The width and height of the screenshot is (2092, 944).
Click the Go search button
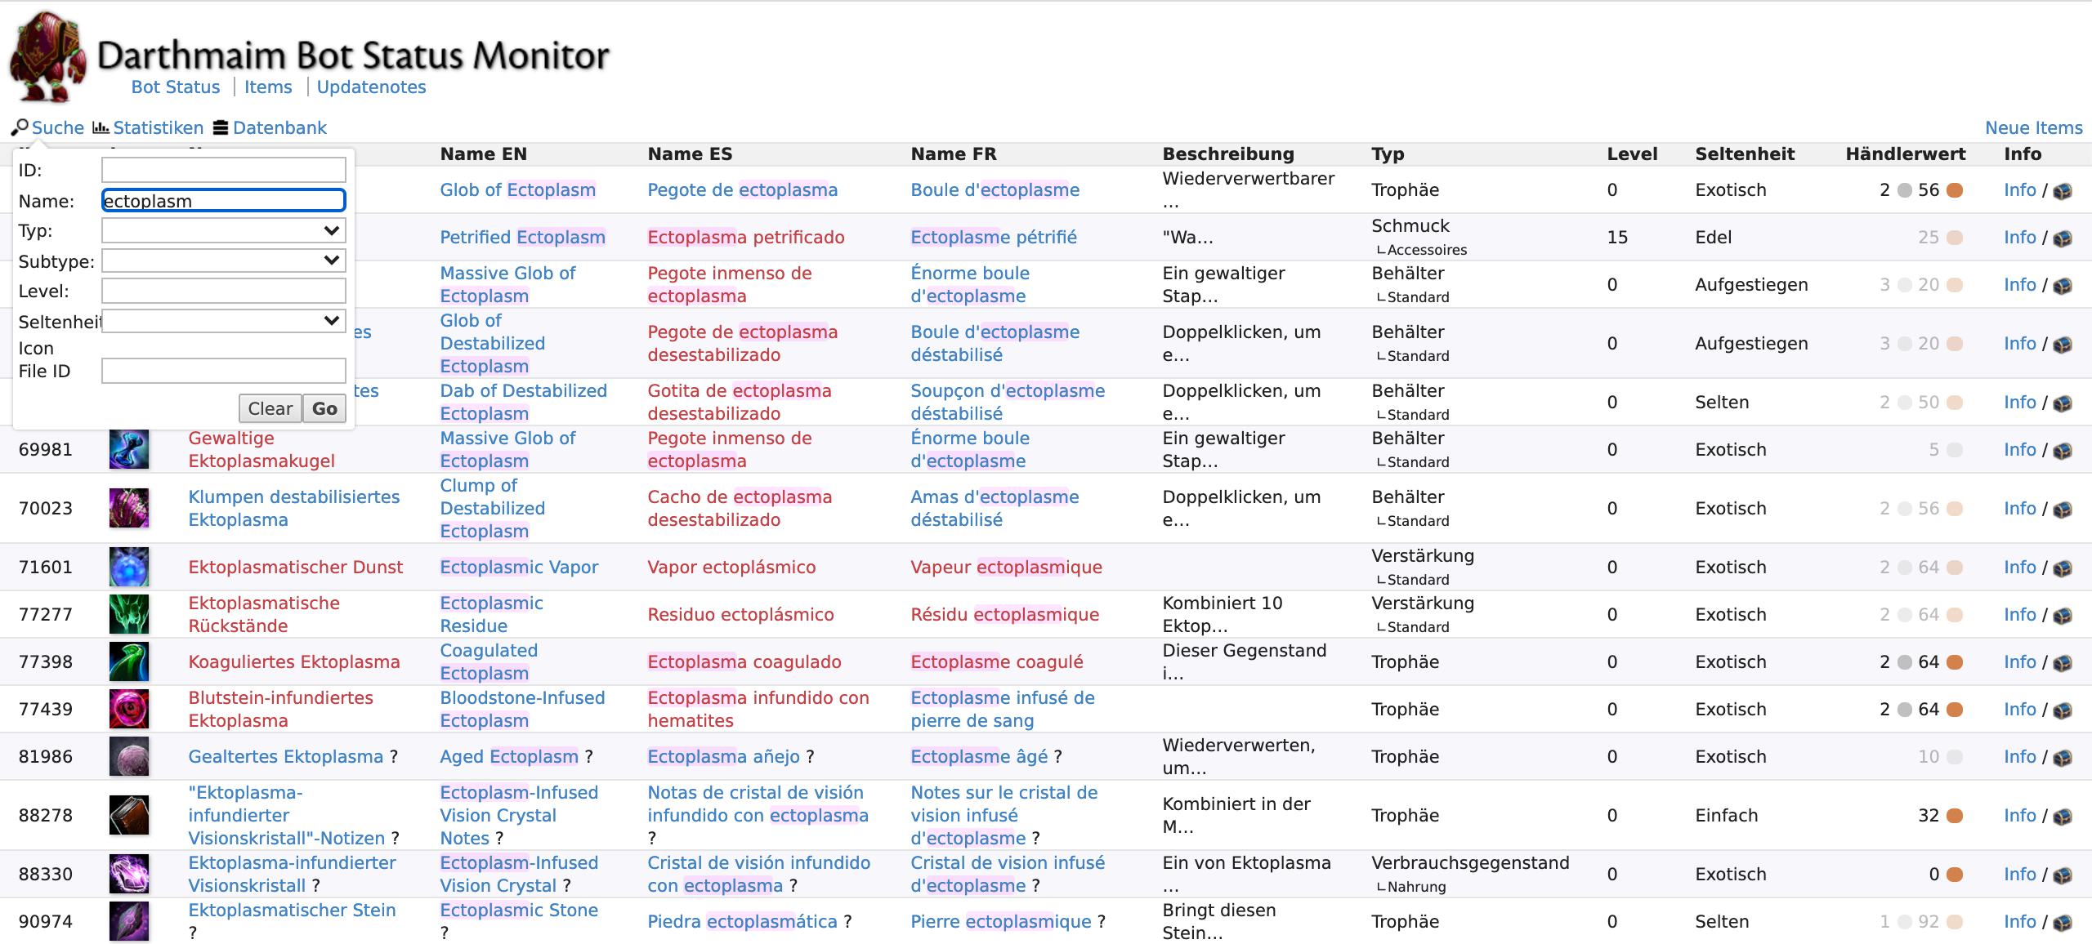(x=325, y=407)
